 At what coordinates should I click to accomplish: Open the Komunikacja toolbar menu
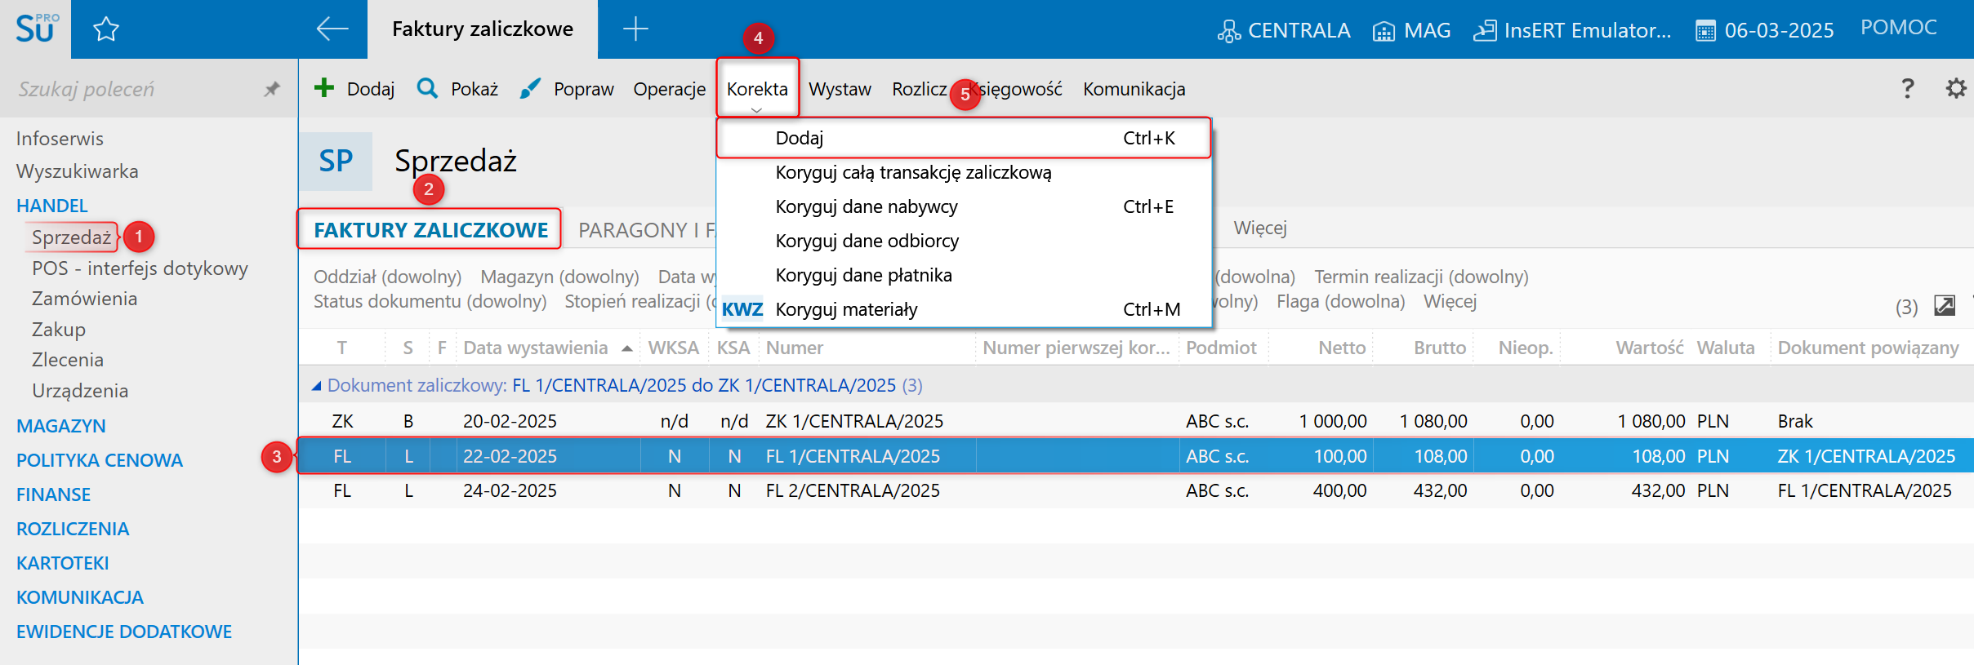(x=1134, y=89)
